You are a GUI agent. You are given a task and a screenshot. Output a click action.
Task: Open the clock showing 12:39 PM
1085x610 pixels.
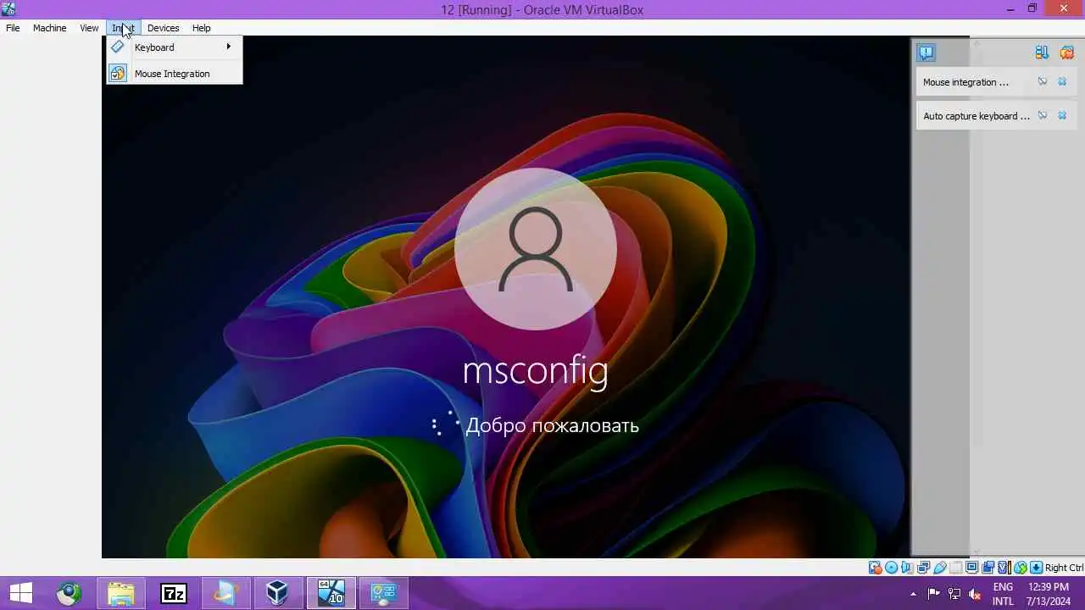tap(1048, 594)
